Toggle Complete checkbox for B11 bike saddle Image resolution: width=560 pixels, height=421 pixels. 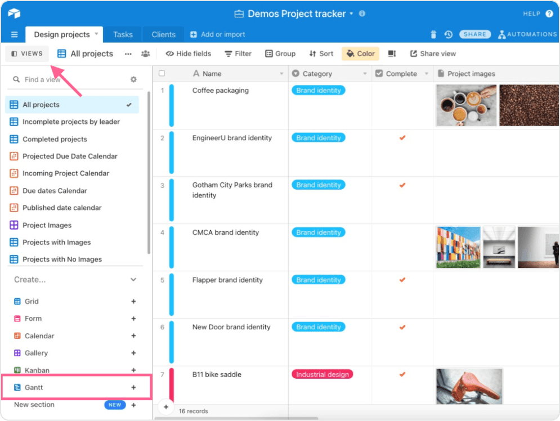coord(402,374)
